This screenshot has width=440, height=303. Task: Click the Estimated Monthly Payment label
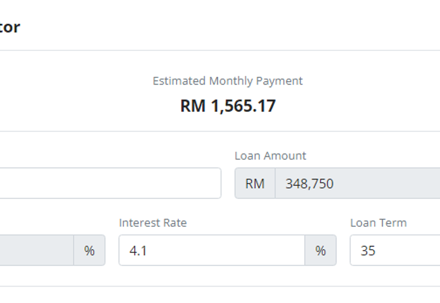click(x=228, y=81)
